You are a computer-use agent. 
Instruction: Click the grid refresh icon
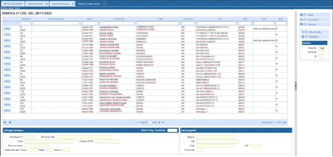pos(5,122)
